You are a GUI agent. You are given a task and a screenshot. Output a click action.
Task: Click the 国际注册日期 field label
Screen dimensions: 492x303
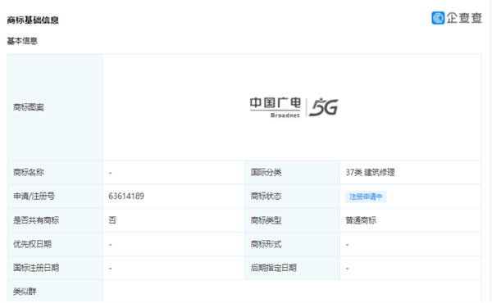tap(36, 268)
